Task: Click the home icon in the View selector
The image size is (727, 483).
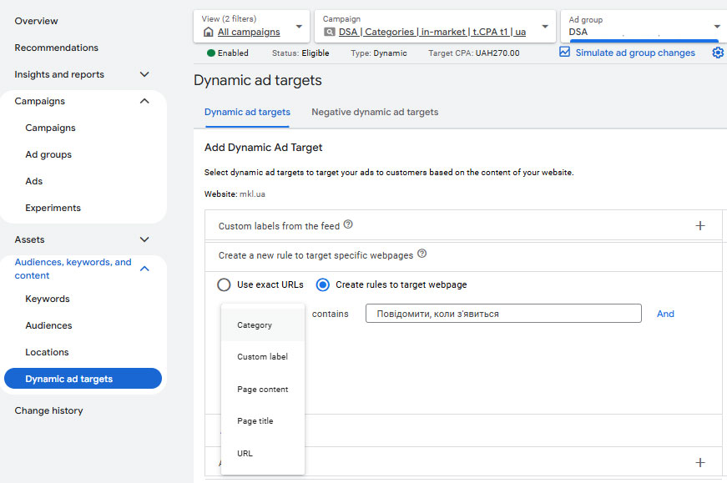Action: [209, 33]
